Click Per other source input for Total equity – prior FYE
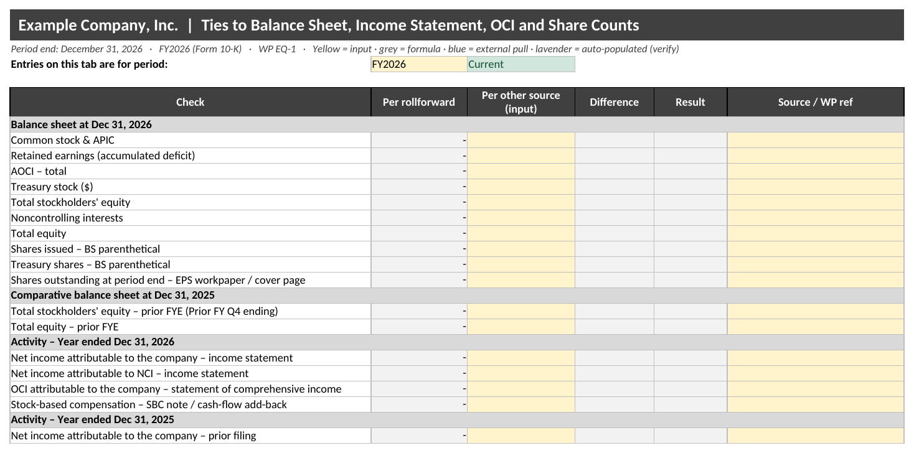This screenshot has height=453, width=914. point(521,327)
